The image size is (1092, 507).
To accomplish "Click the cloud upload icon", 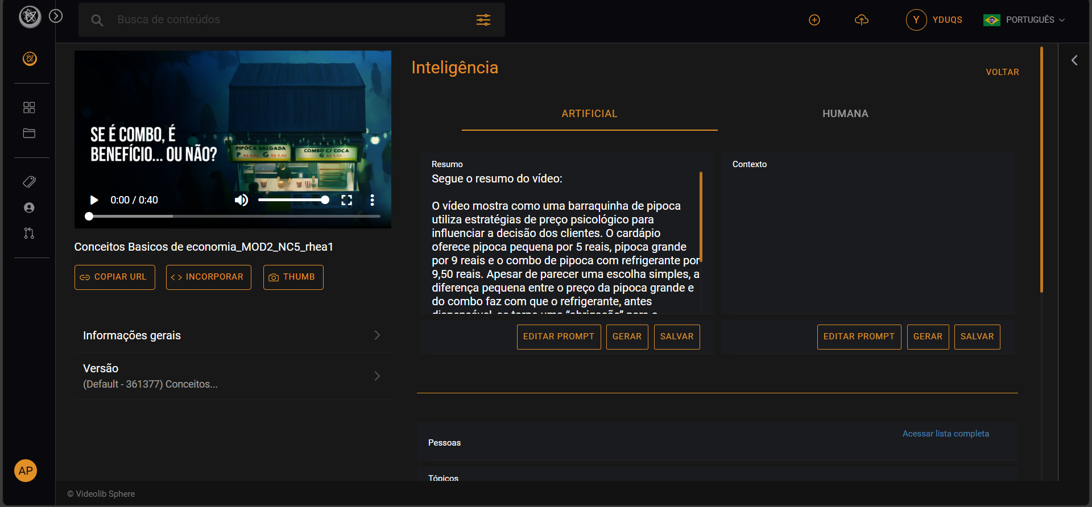I will [x=862, y=20].
